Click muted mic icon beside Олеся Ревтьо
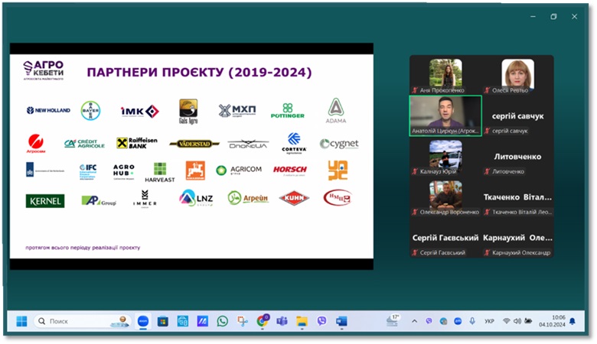The image size is (597, 344). pyautogui.click(x=487, y=90)
